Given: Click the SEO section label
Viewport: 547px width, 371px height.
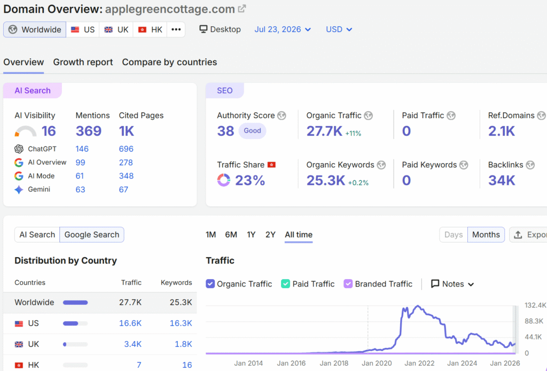Looking at the screenshot, I should point(225,90).
